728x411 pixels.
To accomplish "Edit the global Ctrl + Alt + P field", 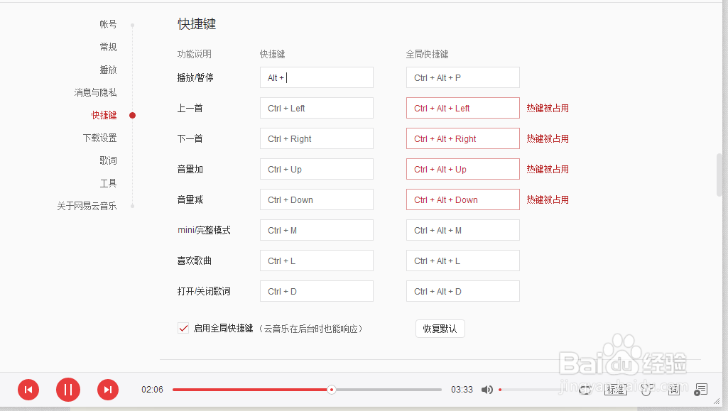I will click(x=463, y=77).
